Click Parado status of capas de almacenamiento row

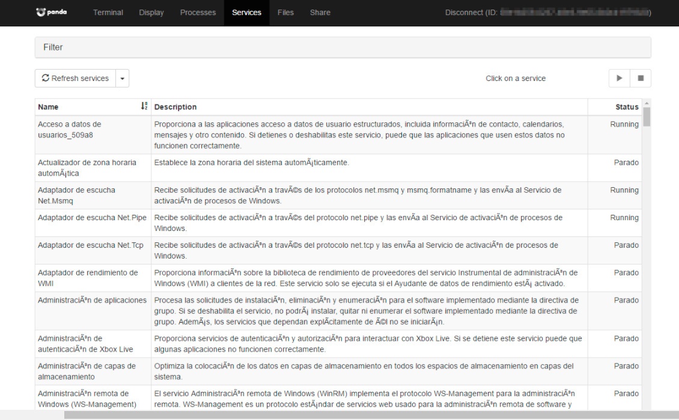pos(626,366)
